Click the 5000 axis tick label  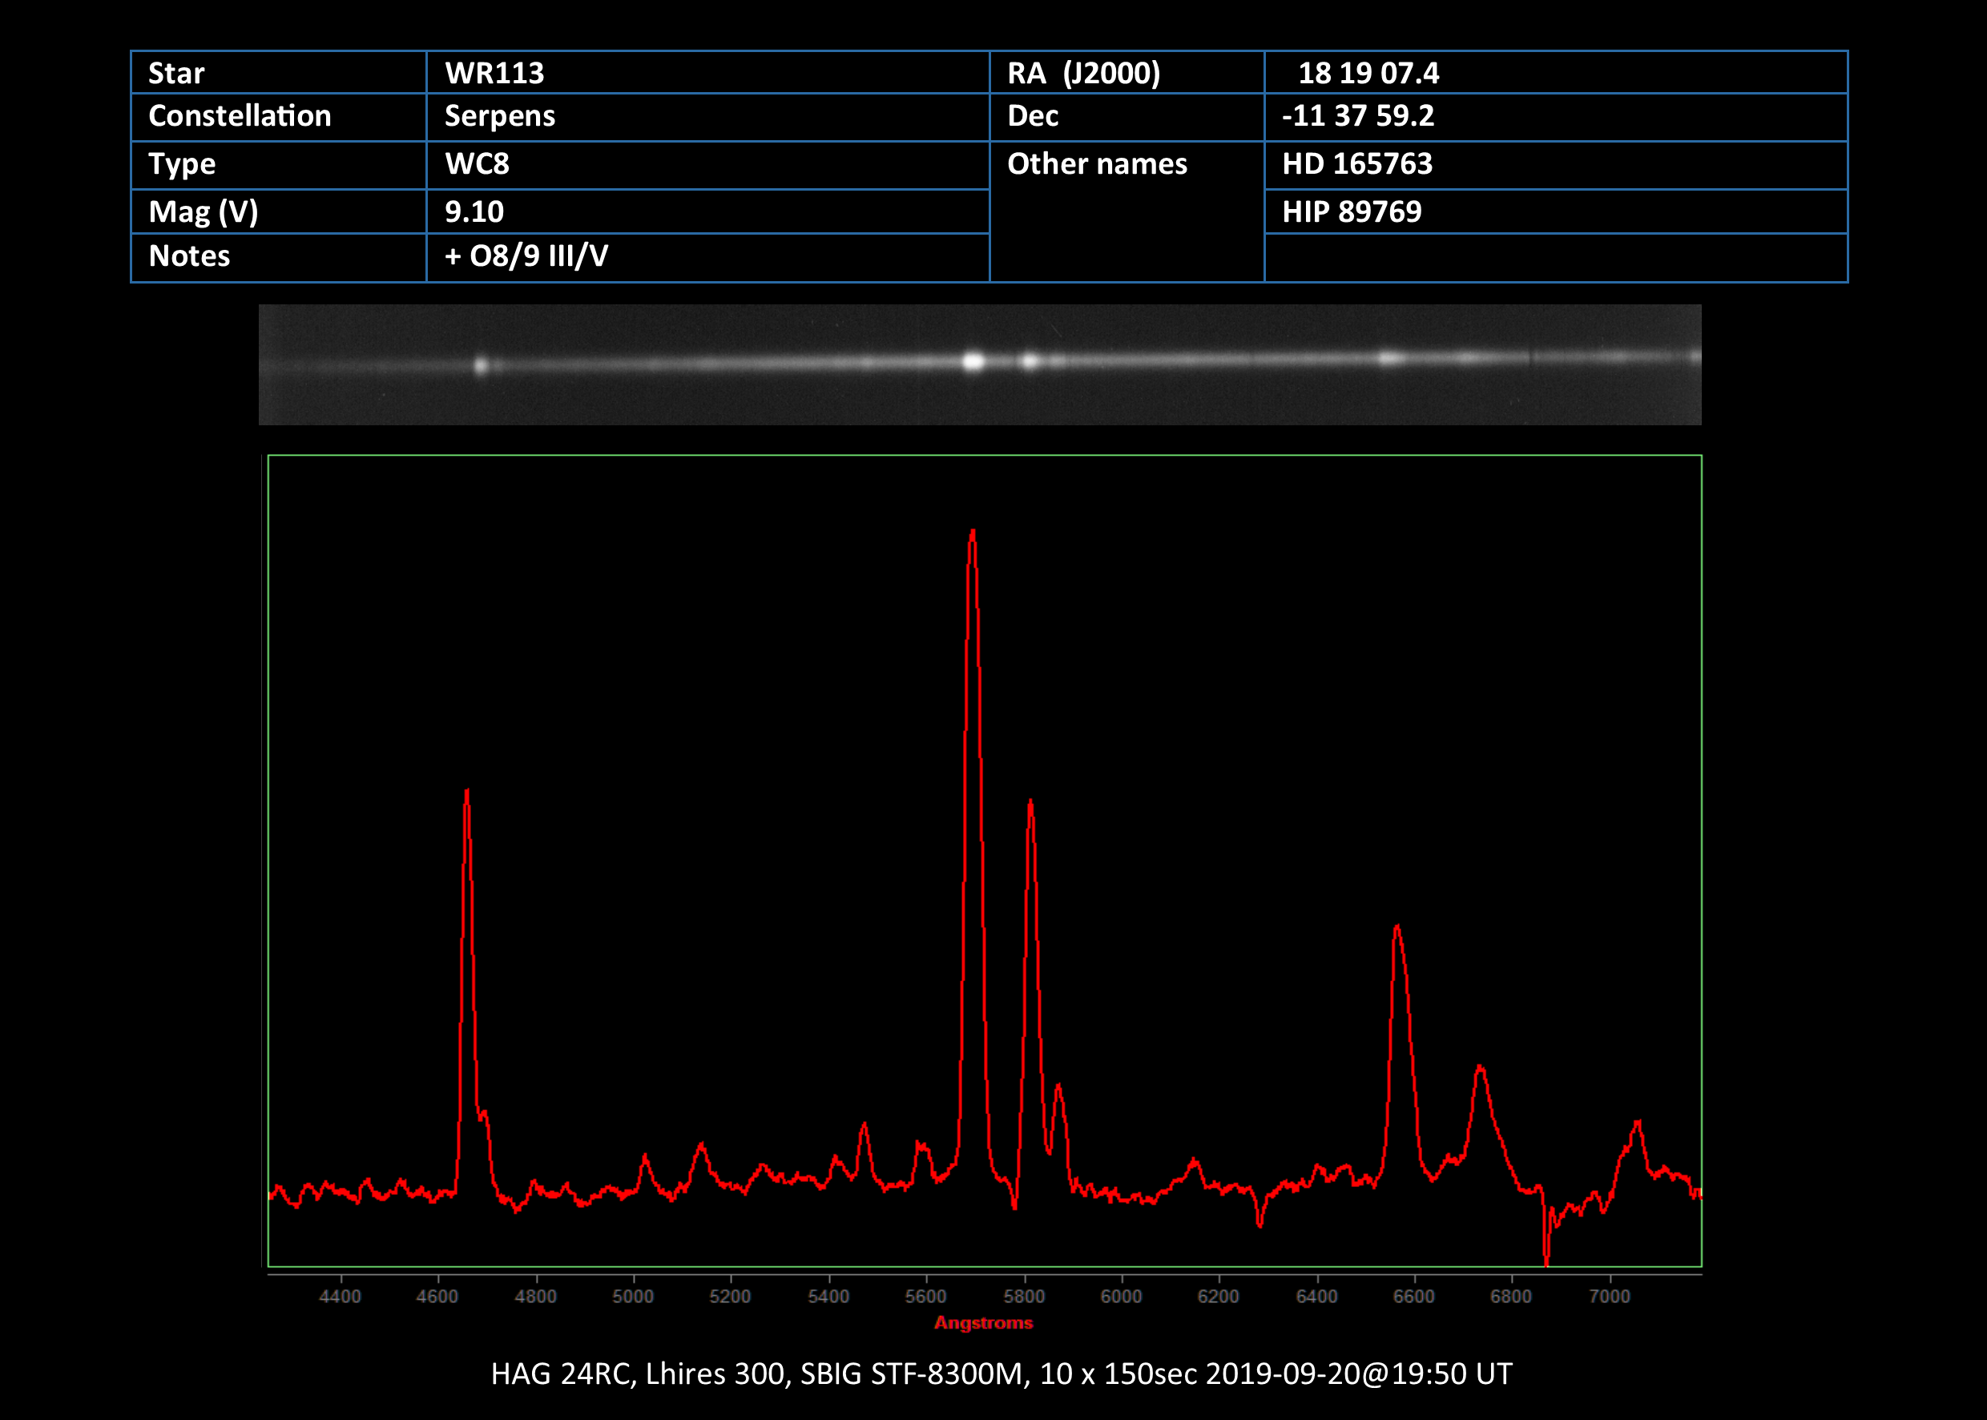click(x=632, y=1297)
